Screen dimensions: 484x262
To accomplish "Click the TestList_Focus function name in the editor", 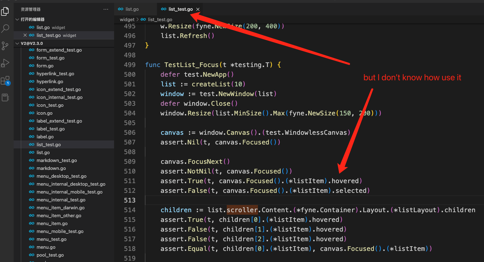I will point(191,65).
